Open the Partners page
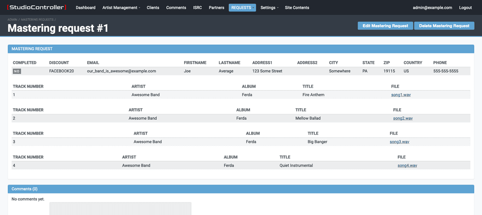 coord(216,8)
